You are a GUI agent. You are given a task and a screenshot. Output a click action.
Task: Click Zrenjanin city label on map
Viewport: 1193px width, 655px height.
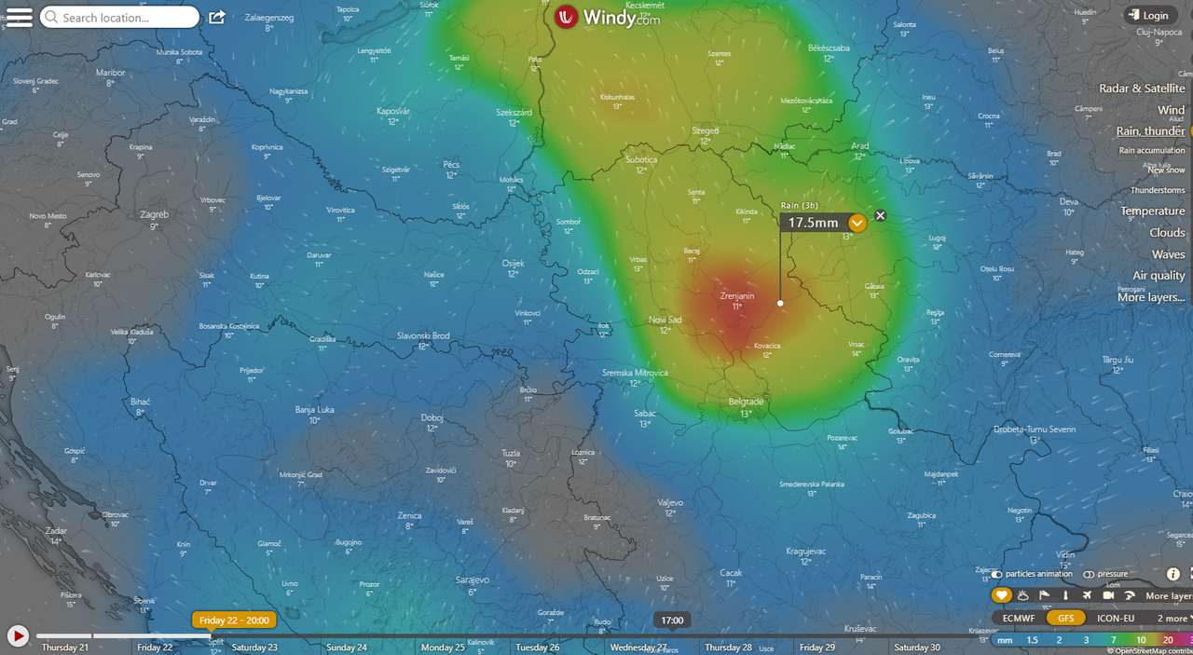[x=738, y=295]
